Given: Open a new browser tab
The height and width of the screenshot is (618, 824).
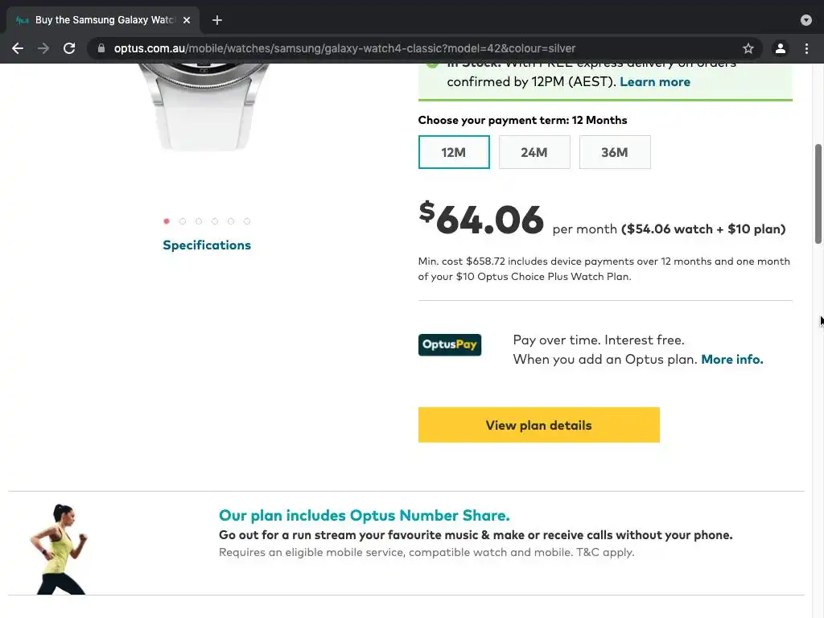Looking at the screenshot, I should 217,20.
